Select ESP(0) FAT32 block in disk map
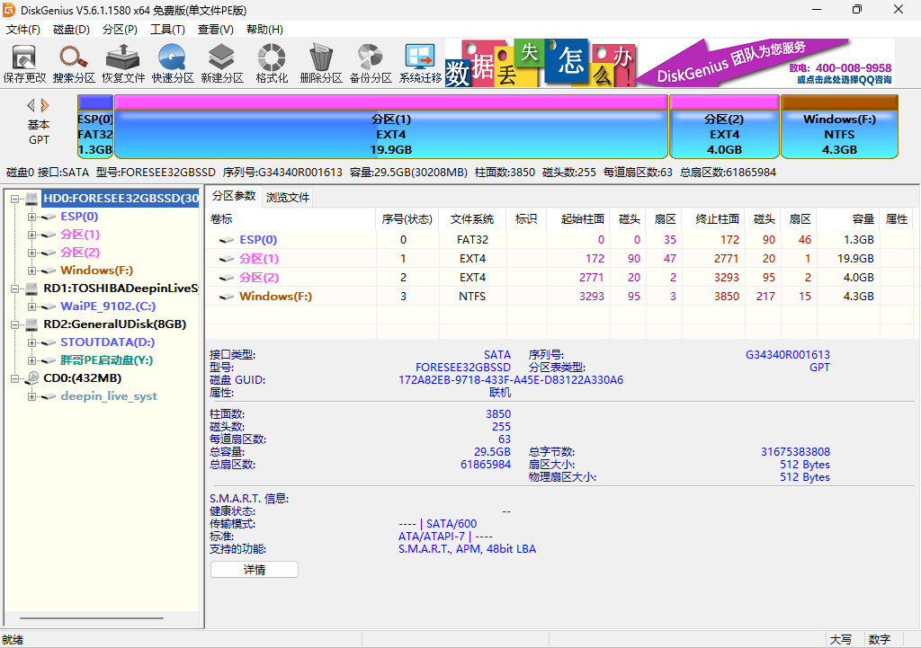 (x=95, y=127)
